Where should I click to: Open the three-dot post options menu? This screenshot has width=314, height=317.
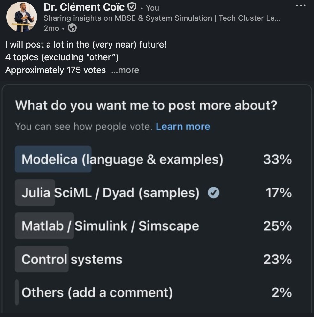coord(301,6)
